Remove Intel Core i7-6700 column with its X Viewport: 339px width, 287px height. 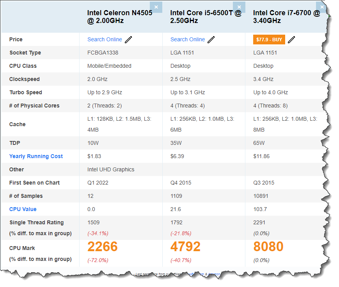(322, 7)
